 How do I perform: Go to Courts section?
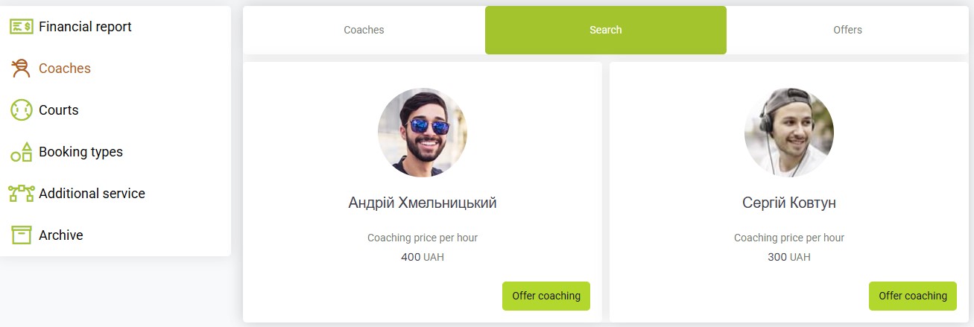tap(59, 110)
